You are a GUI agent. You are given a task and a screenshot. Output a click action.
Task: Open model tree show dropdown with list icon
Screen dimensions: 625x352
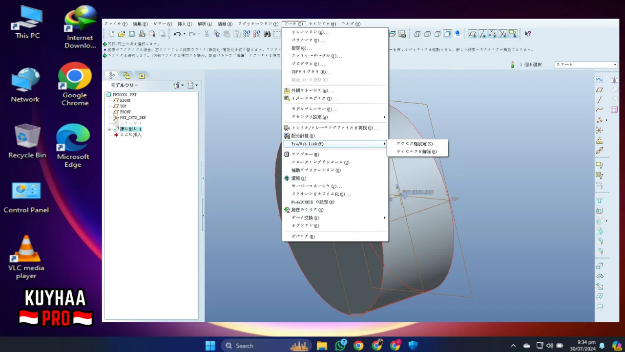[192, 85]
